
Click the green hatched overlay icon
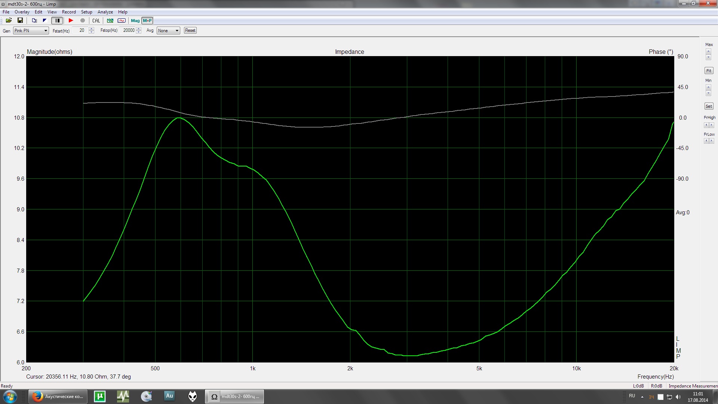tap(110, 21)
